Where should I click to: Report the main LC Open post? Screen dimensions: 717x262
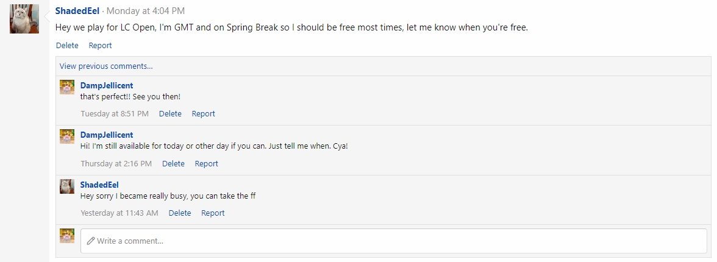coord(100,45)
